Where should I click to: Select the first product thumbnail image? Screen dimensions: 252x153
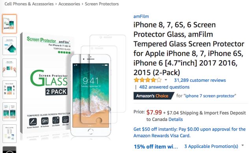[9, 24]
